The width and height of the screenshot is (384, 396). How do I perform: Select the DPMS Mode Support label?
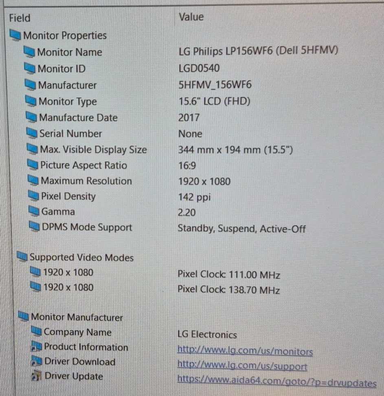tap(87, 227)
